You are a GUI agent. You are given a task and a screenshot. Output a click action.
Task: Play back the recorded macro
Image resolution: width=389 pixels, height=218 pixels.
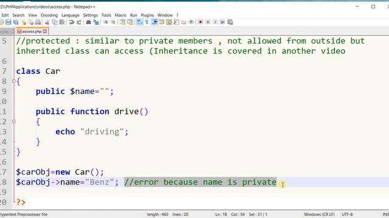click(215, 22)
